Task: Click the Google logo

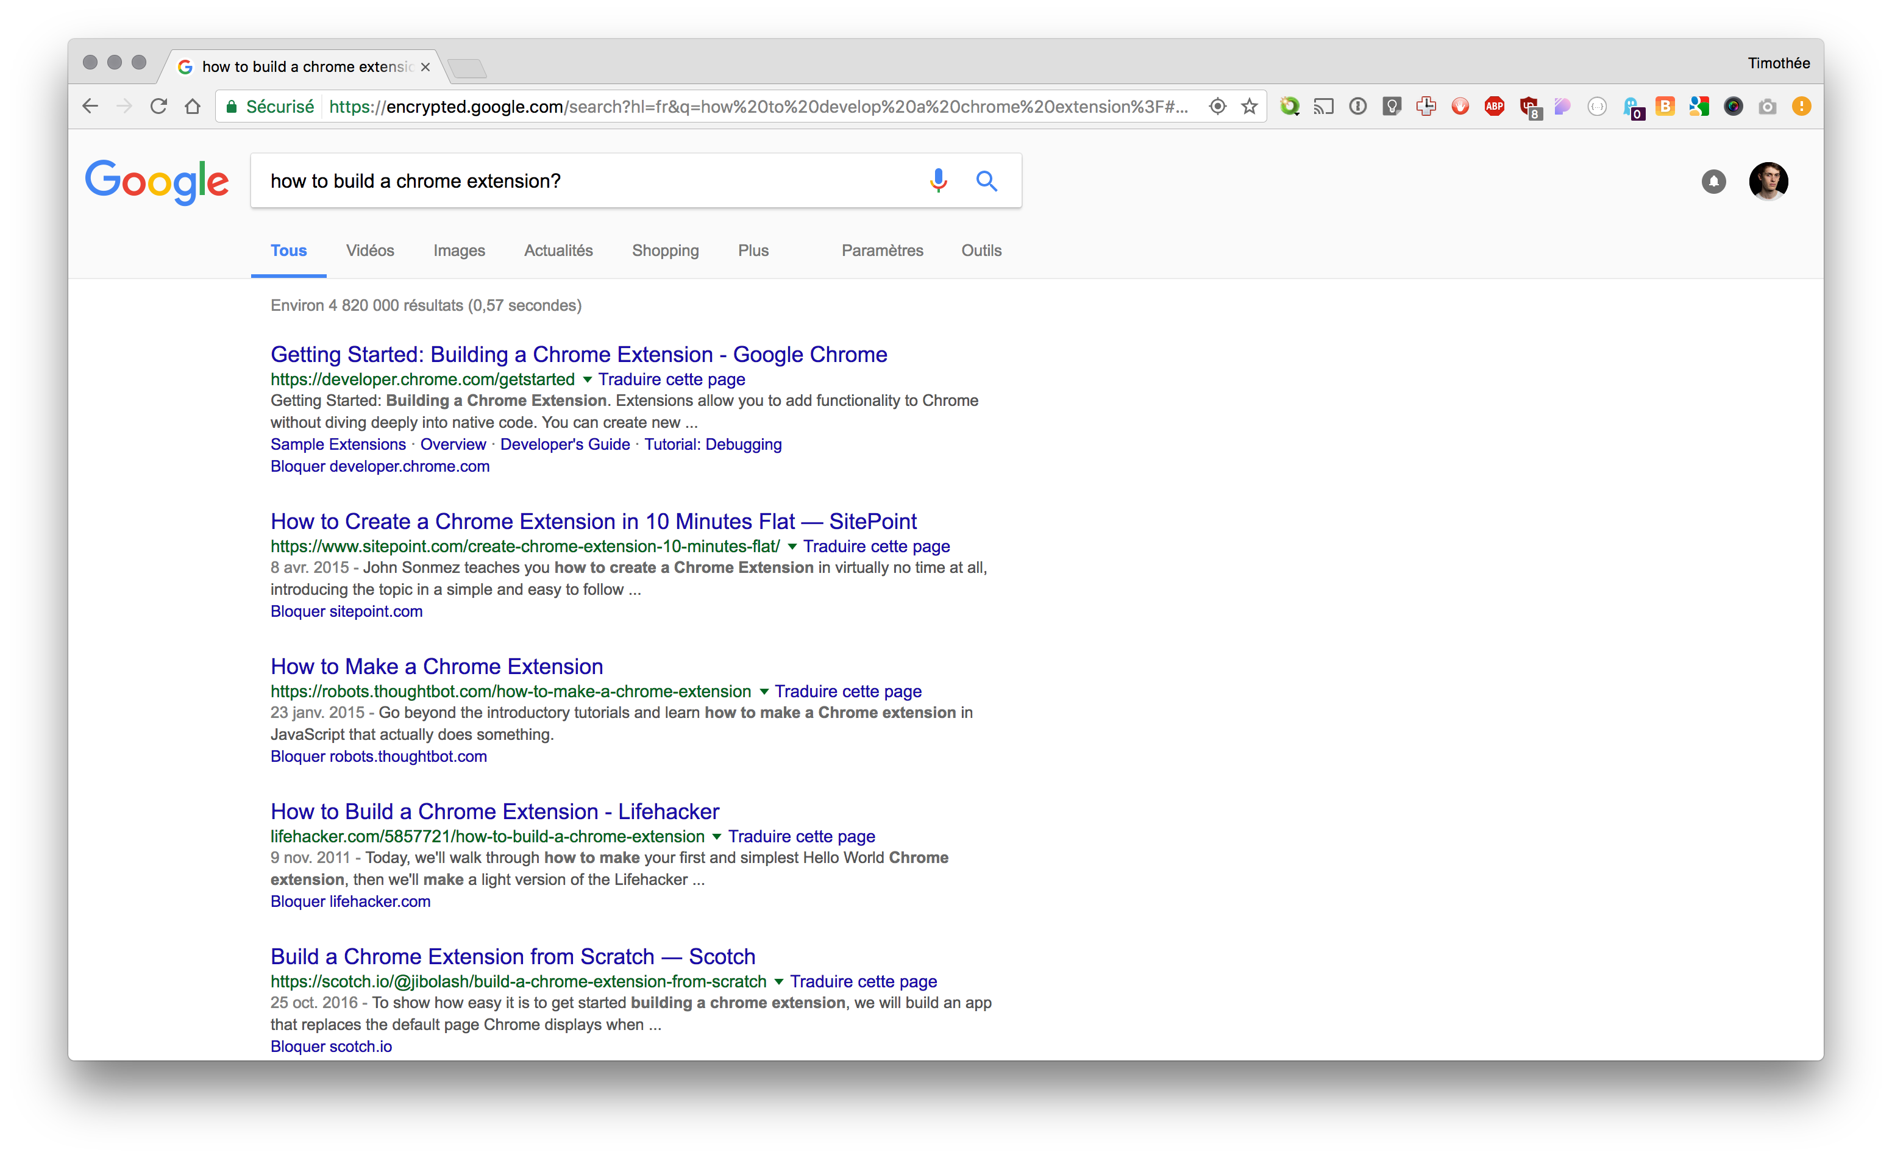Action: pyautogui.click(x=157, y=182)
